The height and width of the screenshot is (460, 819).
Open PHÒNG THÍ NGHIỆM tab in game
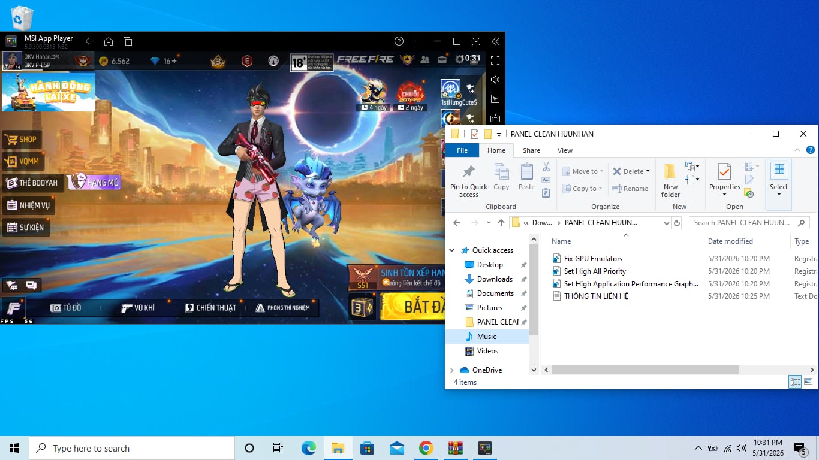click(x=283, y=308)
